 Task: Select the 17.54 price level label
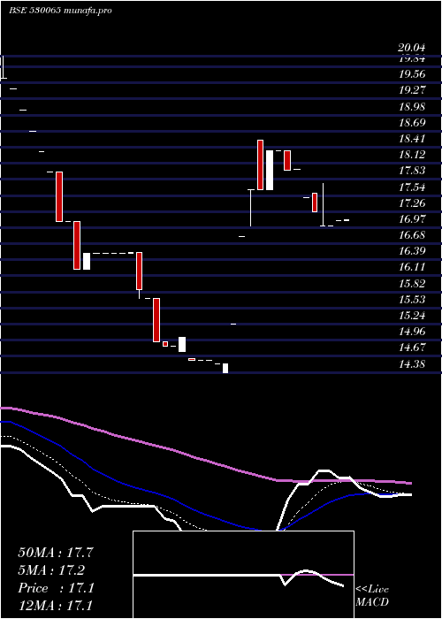[412, 187]
